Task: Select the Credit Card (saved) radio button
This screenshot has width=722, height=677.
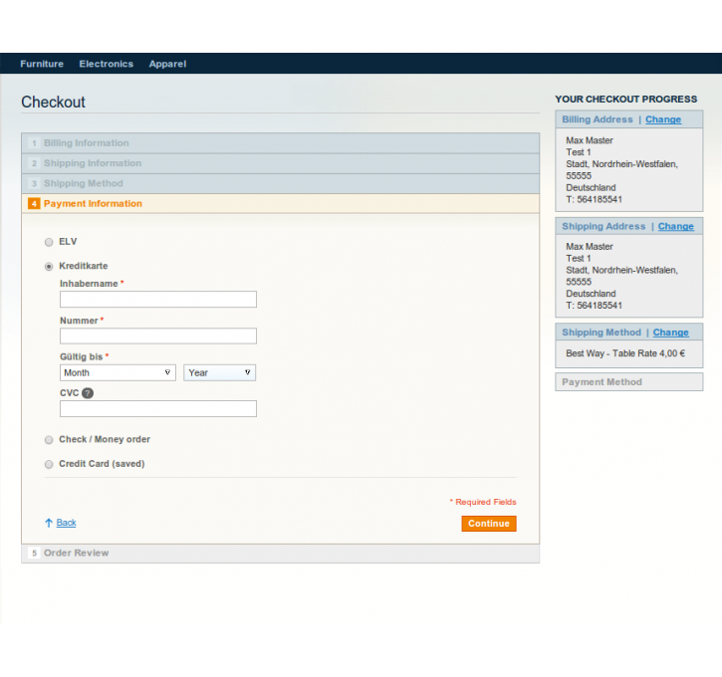Action: pos(49,464)
